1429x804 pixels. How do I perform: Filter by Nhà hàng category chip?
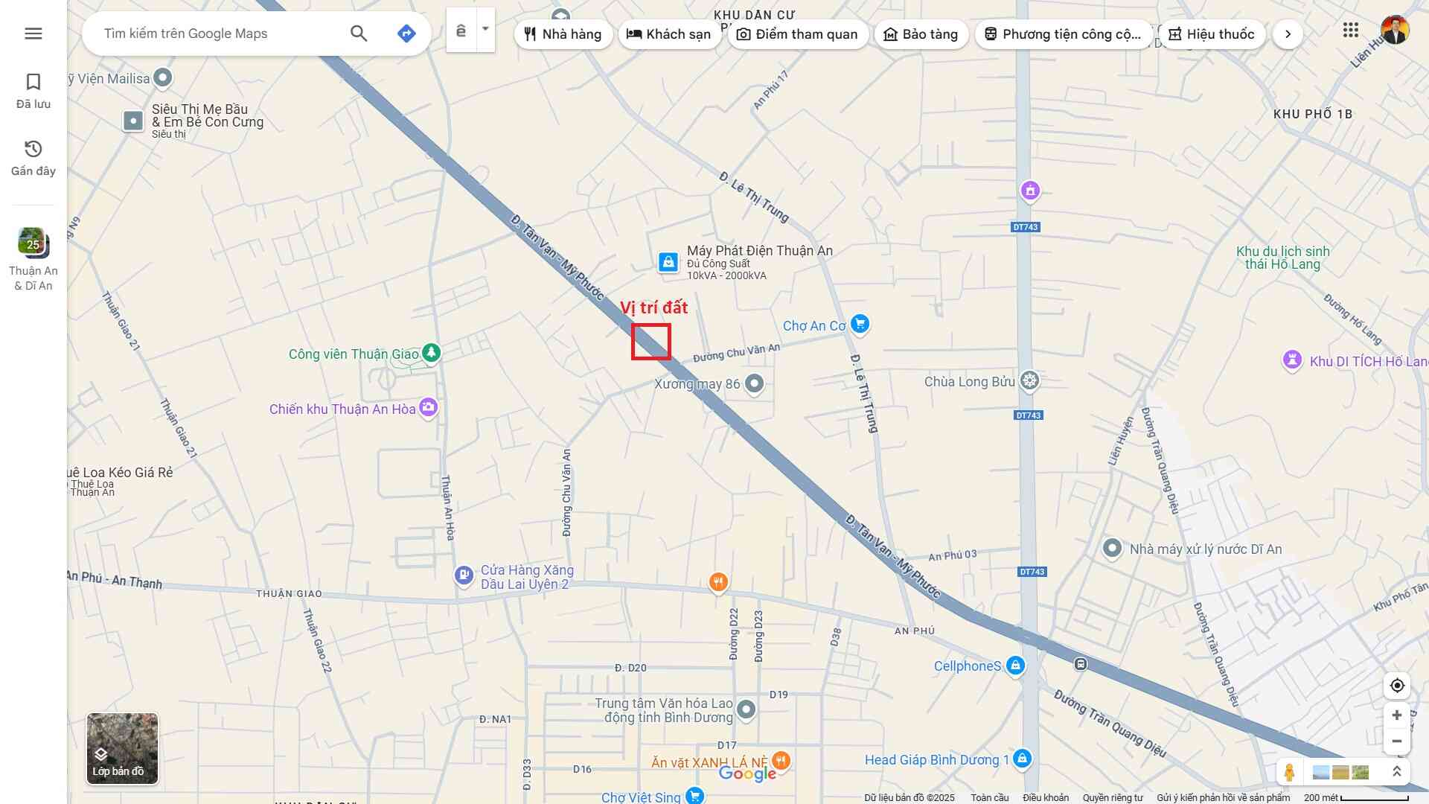(x=563, y=34)
